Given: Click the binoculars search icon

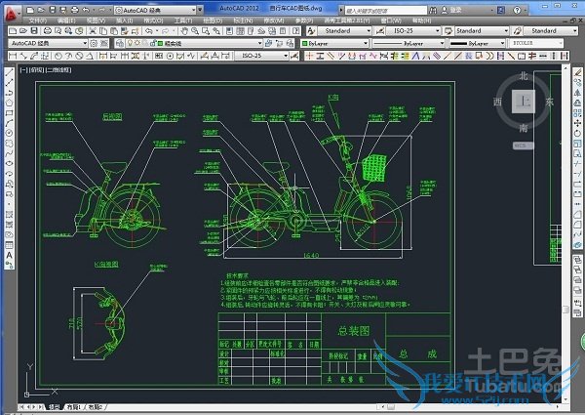Looking at the screenshot, I should click(x=433, y=11).
